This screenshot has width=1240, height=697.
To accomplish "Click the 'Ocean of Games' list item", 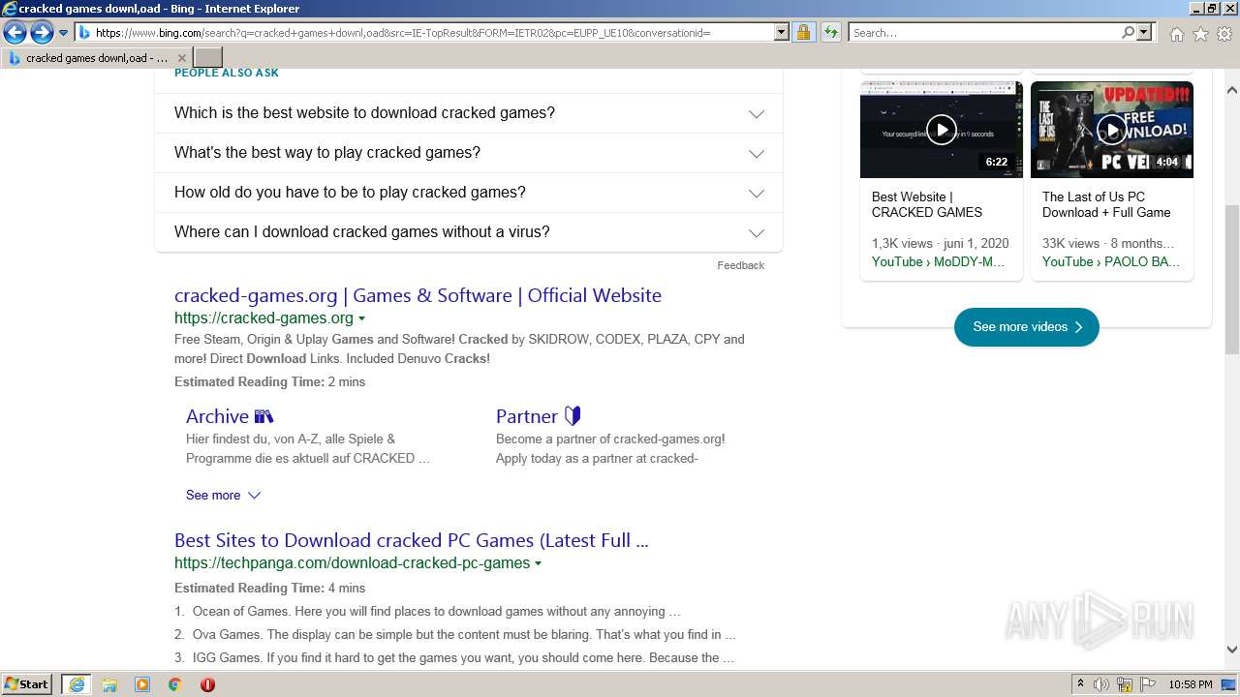I will (x=436, y=612).
